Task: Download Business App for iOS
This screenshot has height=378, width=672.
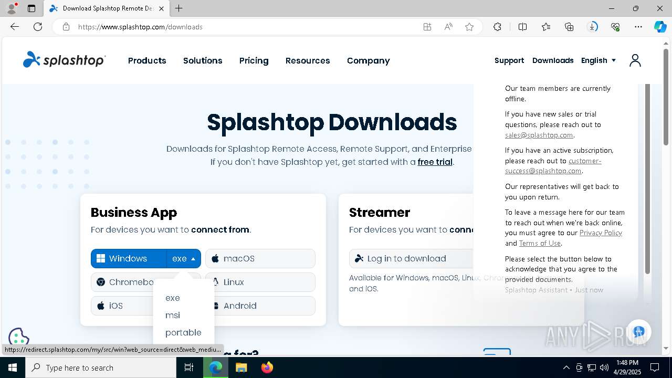Action: 122,306
